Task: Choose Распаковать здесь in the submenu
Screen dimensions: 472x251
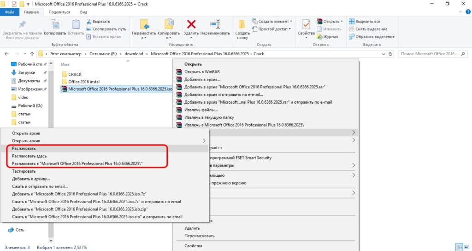Action: point(105,156)
